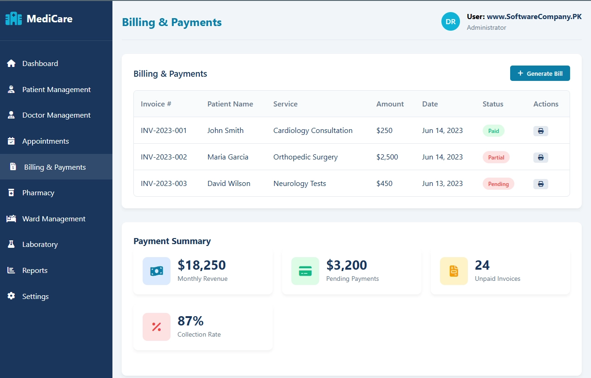This screenshot has height=378, width=591.
Task: Open Appointments via its calendar icon
Action: tap(11, 141)
